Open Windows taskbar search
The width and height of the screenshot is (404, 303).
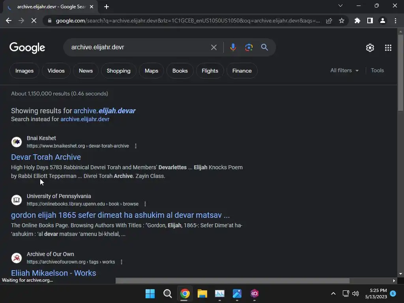click(167, 294)
